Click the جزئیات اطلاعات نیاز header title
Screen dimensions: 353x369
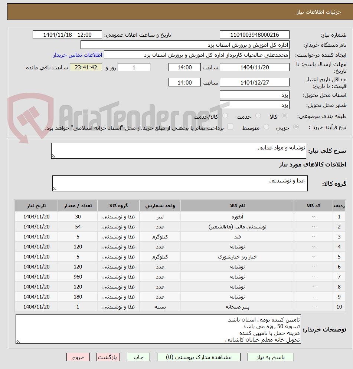[x=319, y=12]
